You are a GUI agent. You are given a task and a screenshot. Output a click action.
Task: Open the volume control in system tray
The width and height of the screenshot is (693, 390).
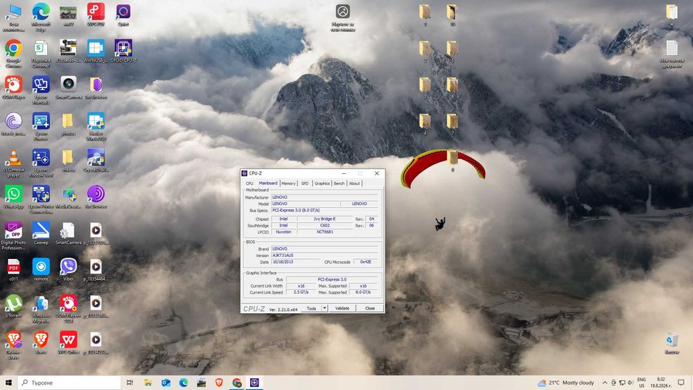point(630,382)
